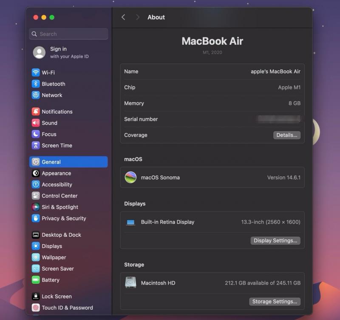Click the Desktop & Dock icon
The width and height of the screenshot is (340, 320).
click(x=36, y=235)
